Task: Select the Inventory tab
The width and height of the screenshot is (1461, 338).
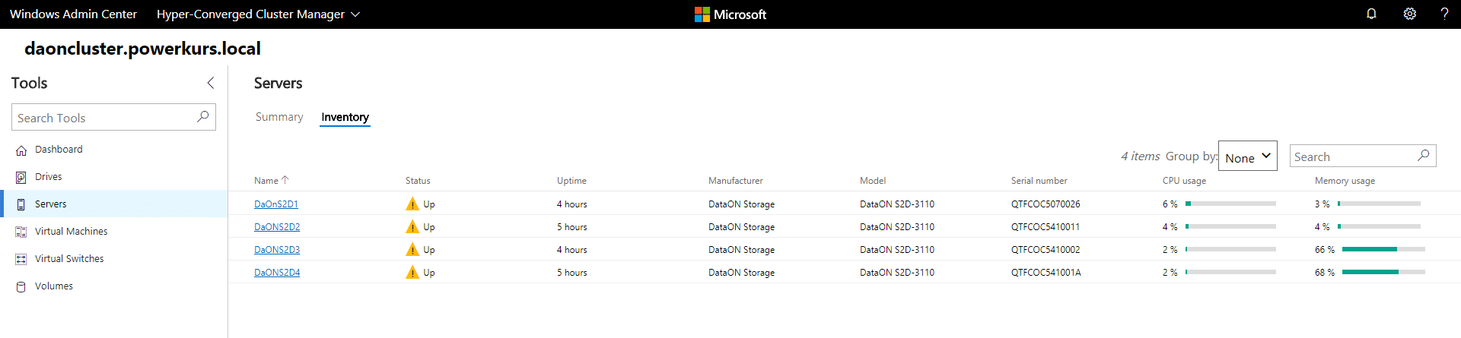Action: (345, 117)
